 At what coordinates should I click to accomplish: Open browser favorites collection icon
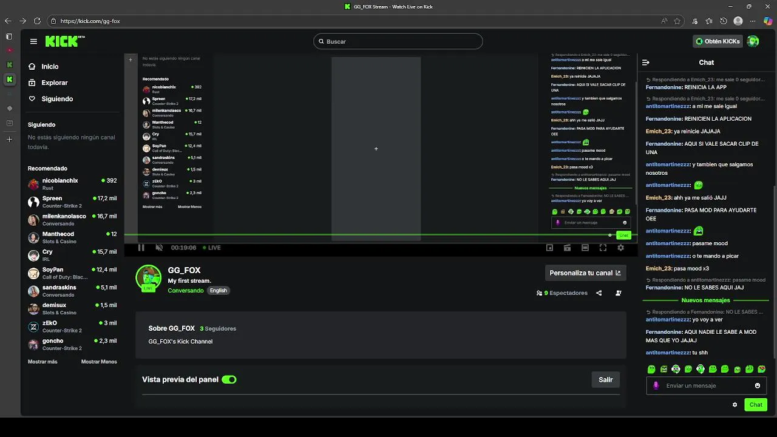709,21
